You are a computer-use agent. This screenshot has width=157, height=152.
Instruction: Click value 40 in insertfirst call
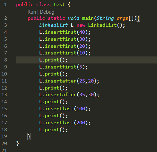coord(82,32)
